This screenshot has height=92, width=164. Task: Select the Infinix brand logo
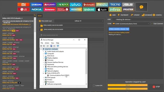115,9
